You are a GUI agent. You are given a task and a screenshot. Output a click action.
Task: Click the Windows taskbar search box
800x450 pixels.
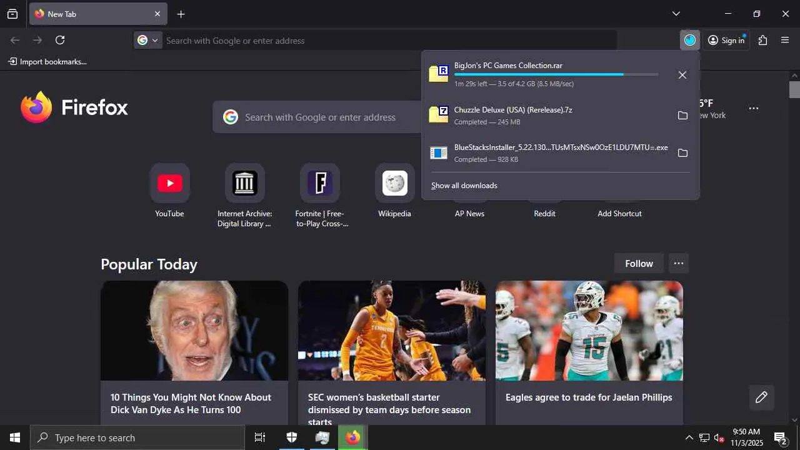tap(137, 437)
